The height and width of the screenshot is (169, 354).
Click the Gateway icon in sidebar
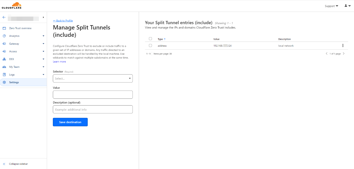[4, 44]
